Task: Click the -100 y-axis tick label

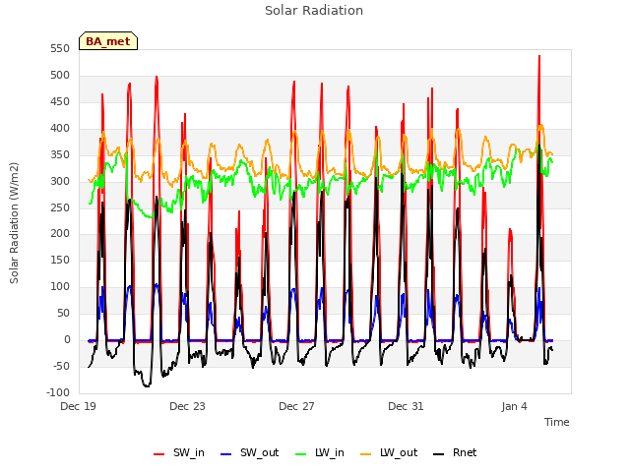Action: [58, 393]
